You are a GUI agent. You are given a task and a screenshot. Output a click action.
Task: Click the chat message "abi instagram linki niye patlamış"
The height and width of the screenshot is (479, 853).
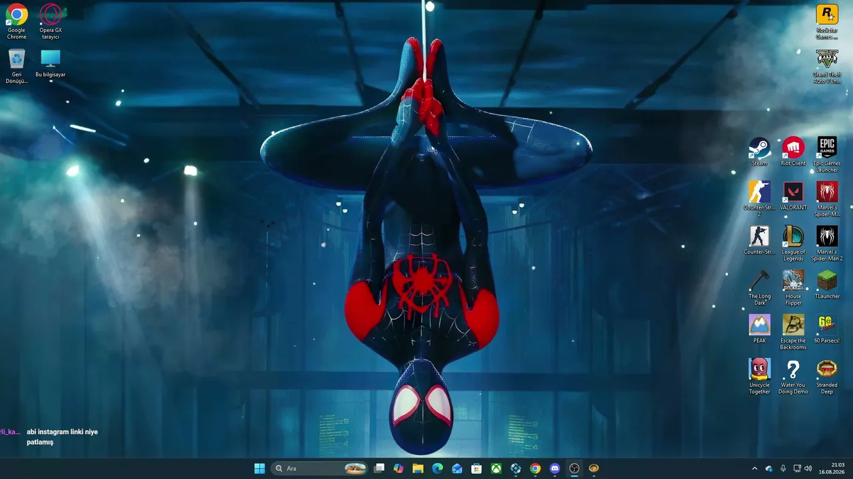point(62,437)
